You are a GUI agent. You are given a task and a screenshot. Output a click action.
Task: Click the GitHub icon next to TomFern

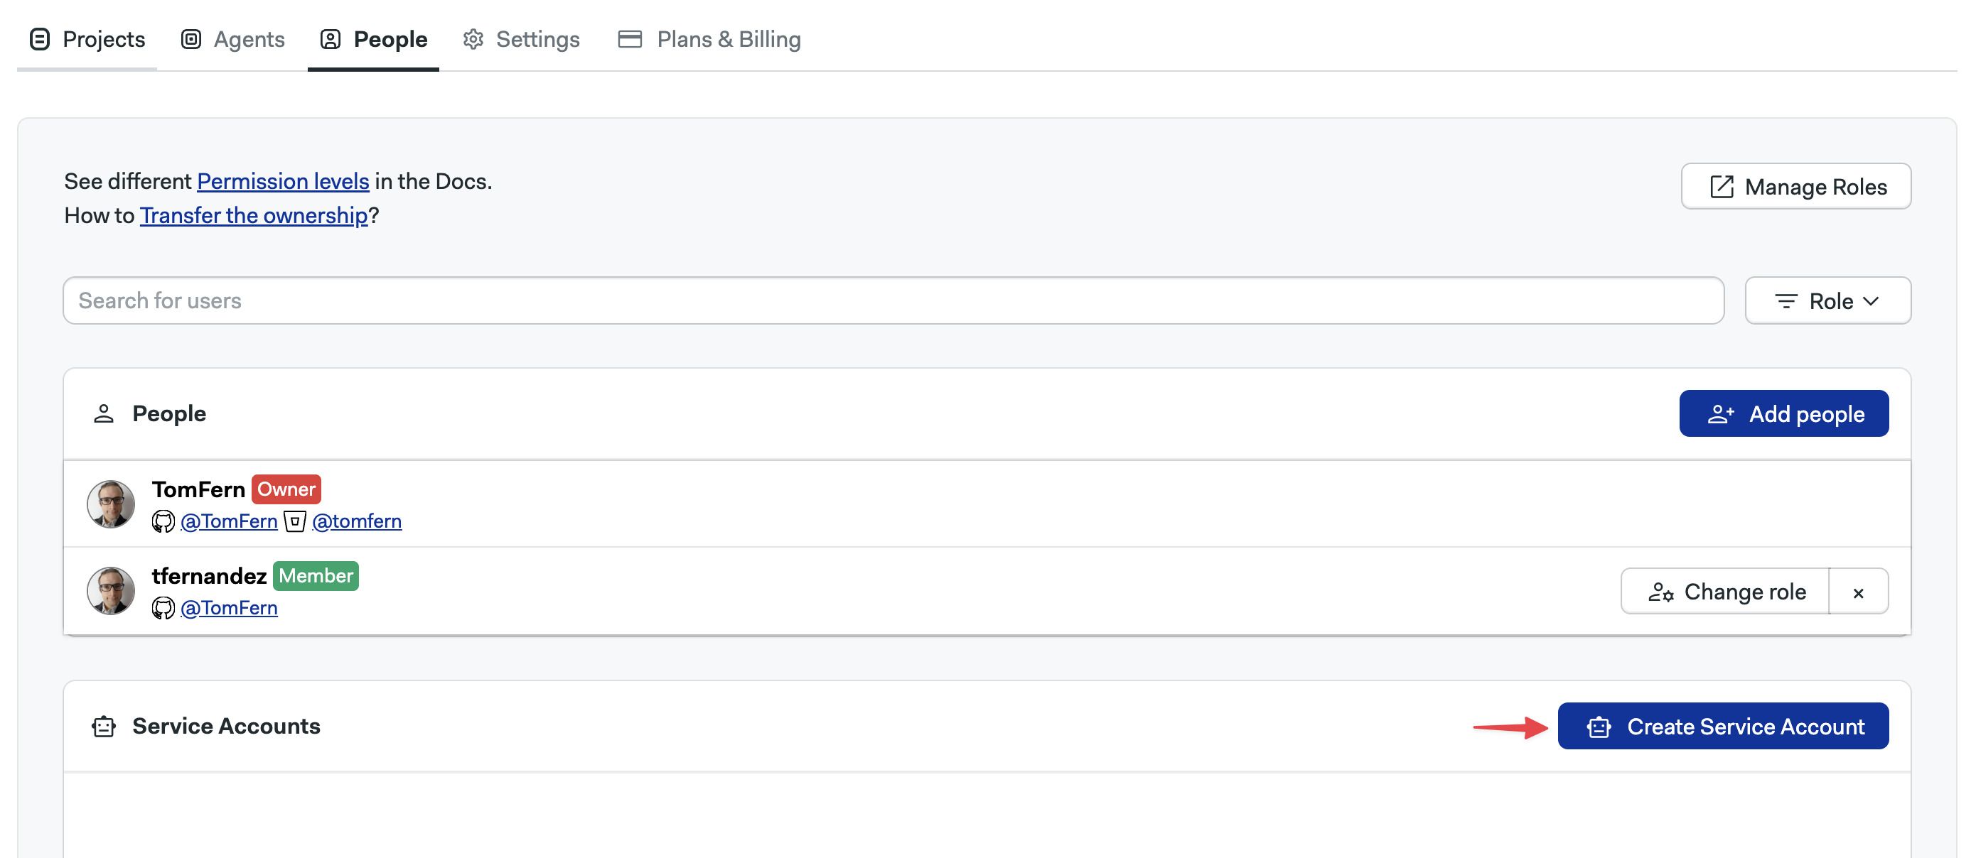(164, 521)
